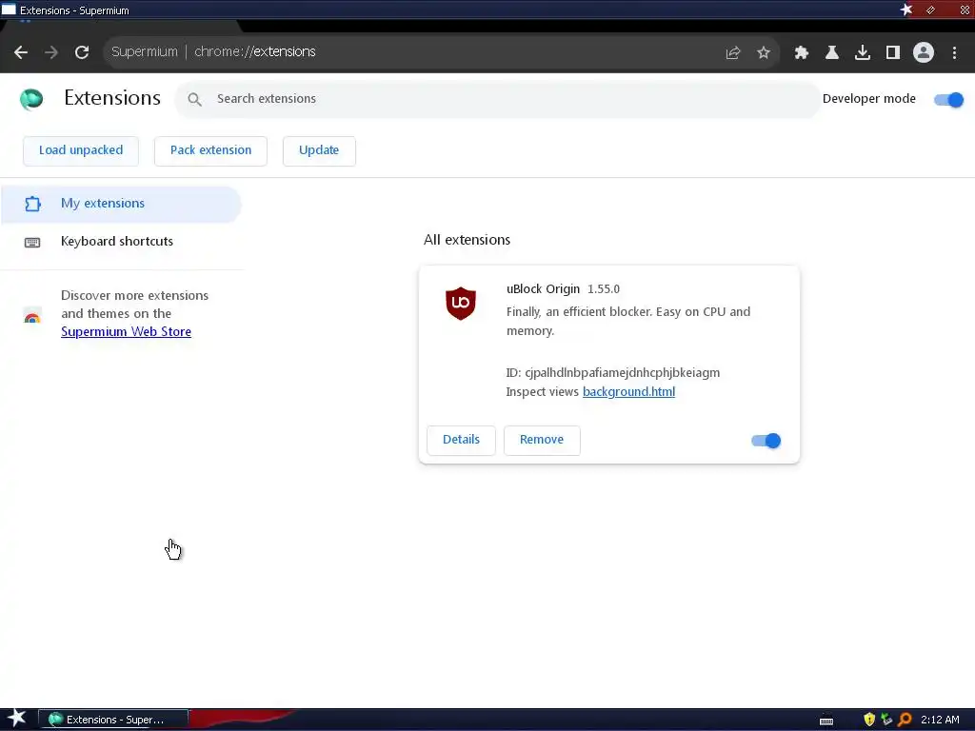Turn off Developer mode toggle
This screenshot has height=731, width=975.
pyautogui.click(x=949, y=99)
